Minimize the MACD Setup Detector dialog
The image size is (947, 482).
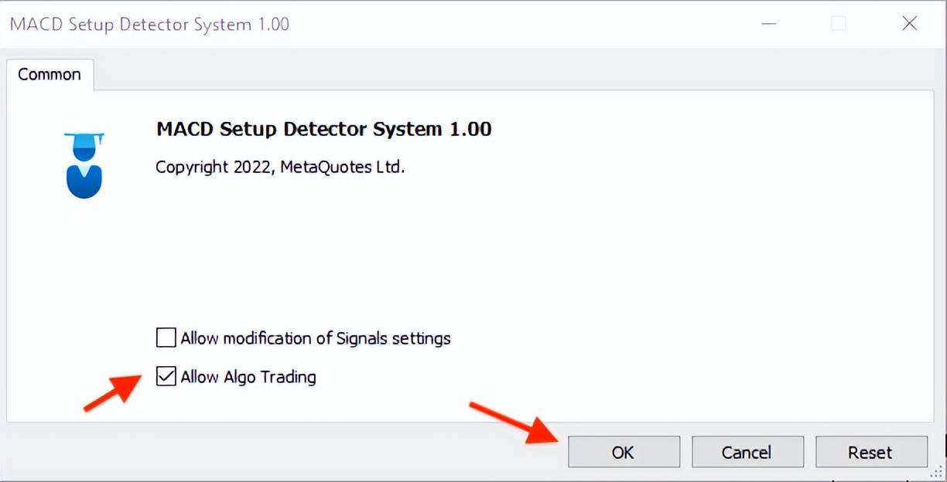[x=768, y=24]
